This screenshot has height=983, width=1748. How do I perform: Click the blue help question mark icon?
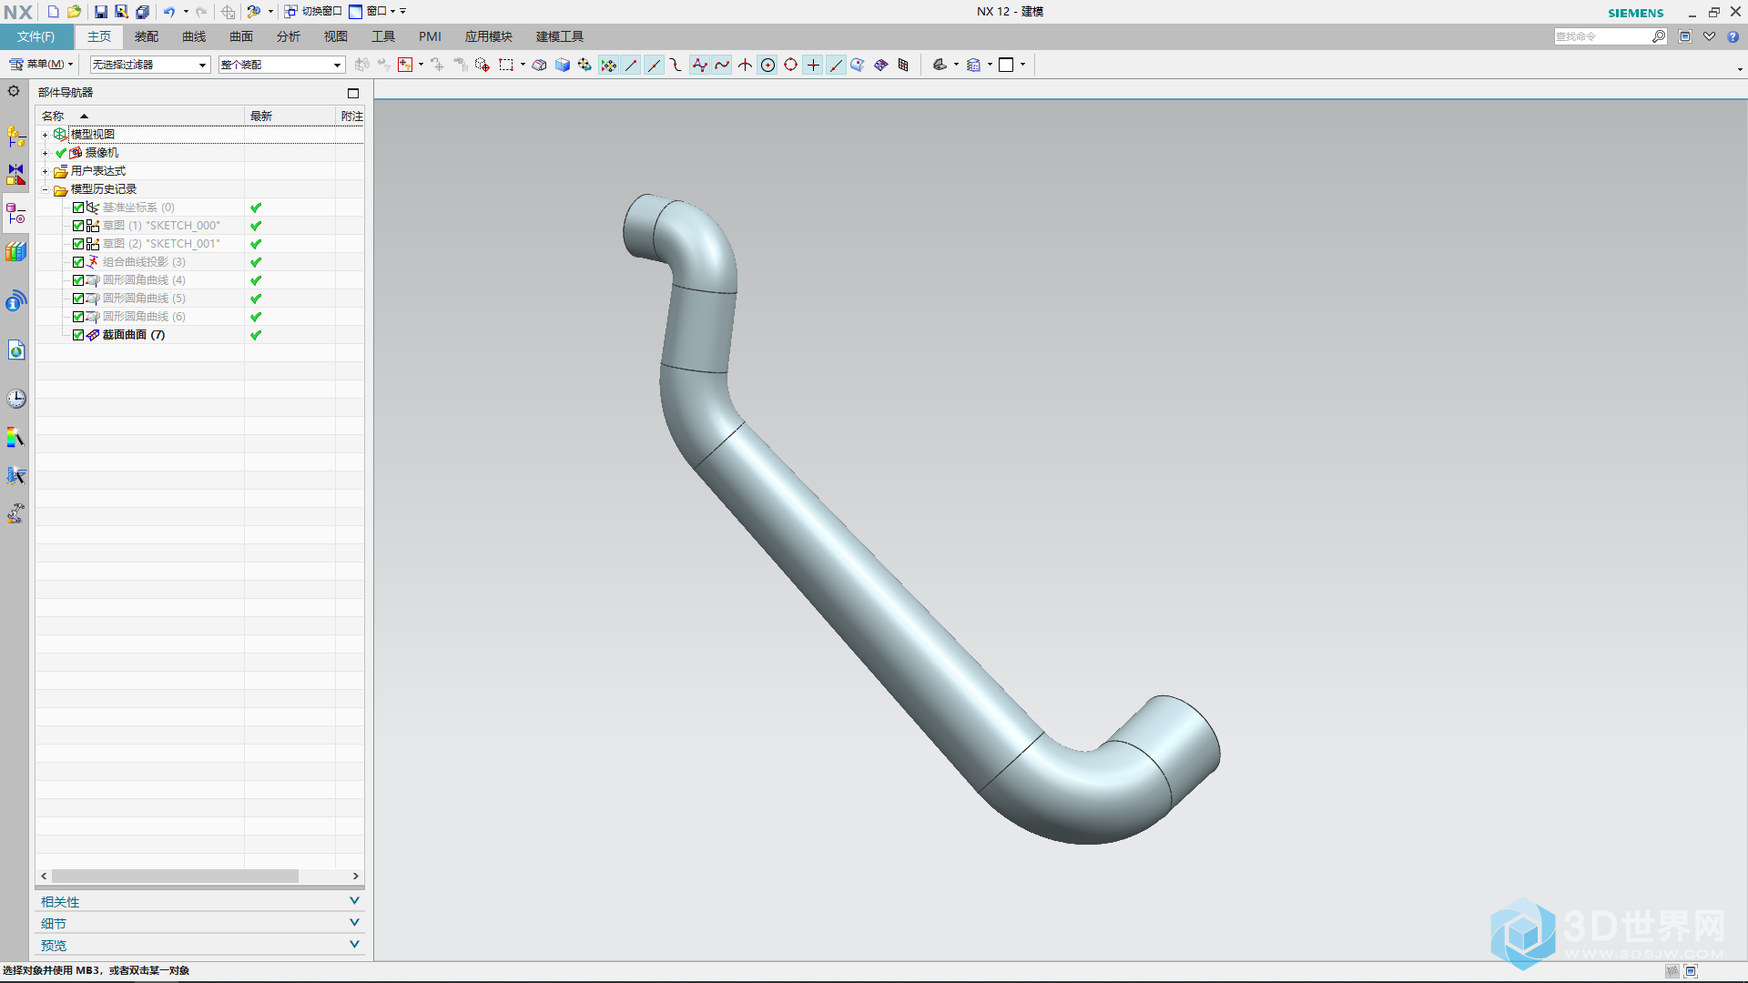[1733, 36]
